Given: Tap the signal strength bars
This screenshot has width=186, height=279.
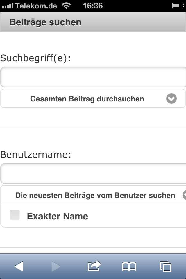Looking at the screenshot, I should point(7,6).
